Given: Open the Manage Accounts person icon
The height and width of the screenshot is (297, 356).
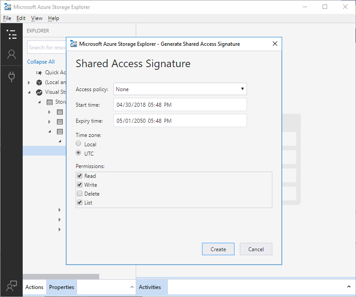Looking at the screenshot, I should coord(12,54).
